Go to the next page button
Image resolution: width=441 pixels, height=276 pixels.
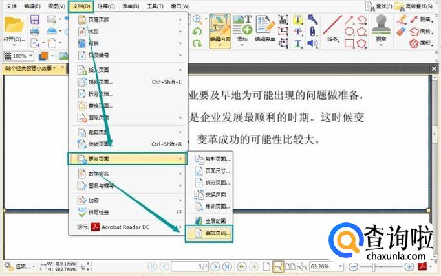(215, 266)
